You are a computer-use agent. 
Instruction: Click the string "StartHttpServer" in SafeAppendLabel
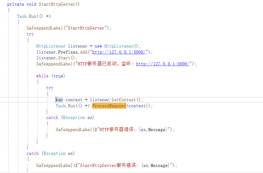pos(86,28)
